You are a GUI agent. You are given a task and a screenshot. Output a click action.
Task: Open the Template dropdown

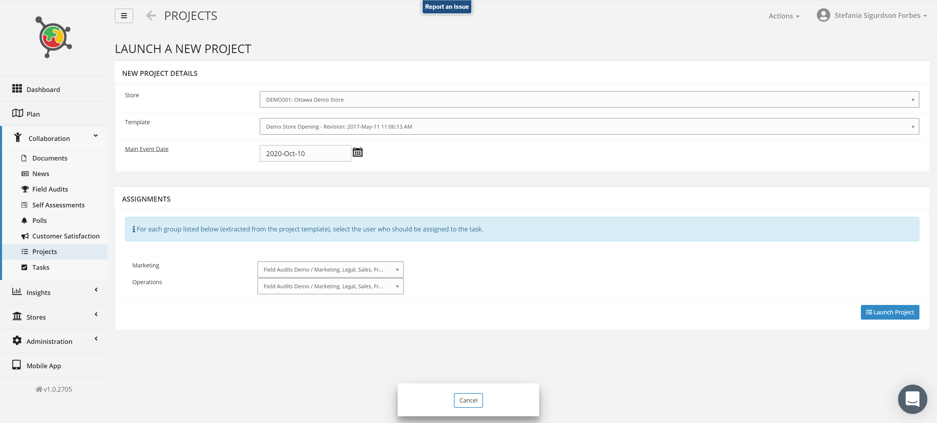click(589, 126)
